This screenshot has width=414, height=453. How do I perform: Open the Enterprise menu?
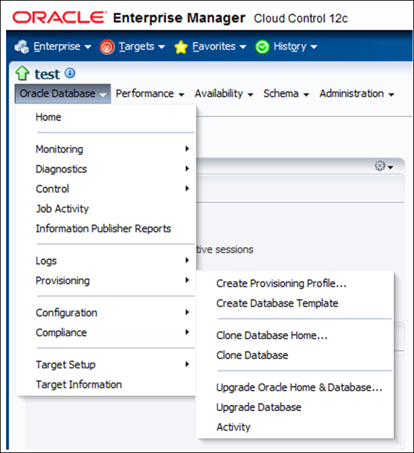(x=62, y=47)
